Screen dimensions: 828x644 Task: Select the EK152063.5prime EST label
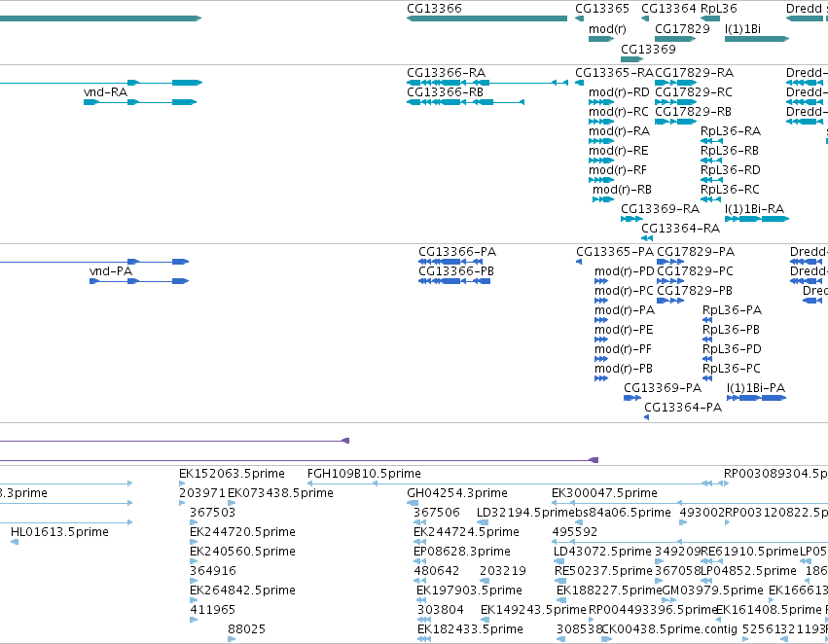click(232, 474)
